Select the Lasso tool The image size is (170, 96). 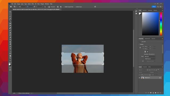tap(10, 17)
